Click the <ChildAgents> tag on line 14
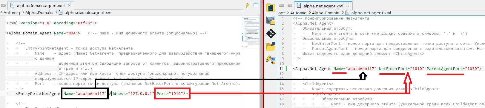This screenshot has height=108, width=485. pos(318,84)
